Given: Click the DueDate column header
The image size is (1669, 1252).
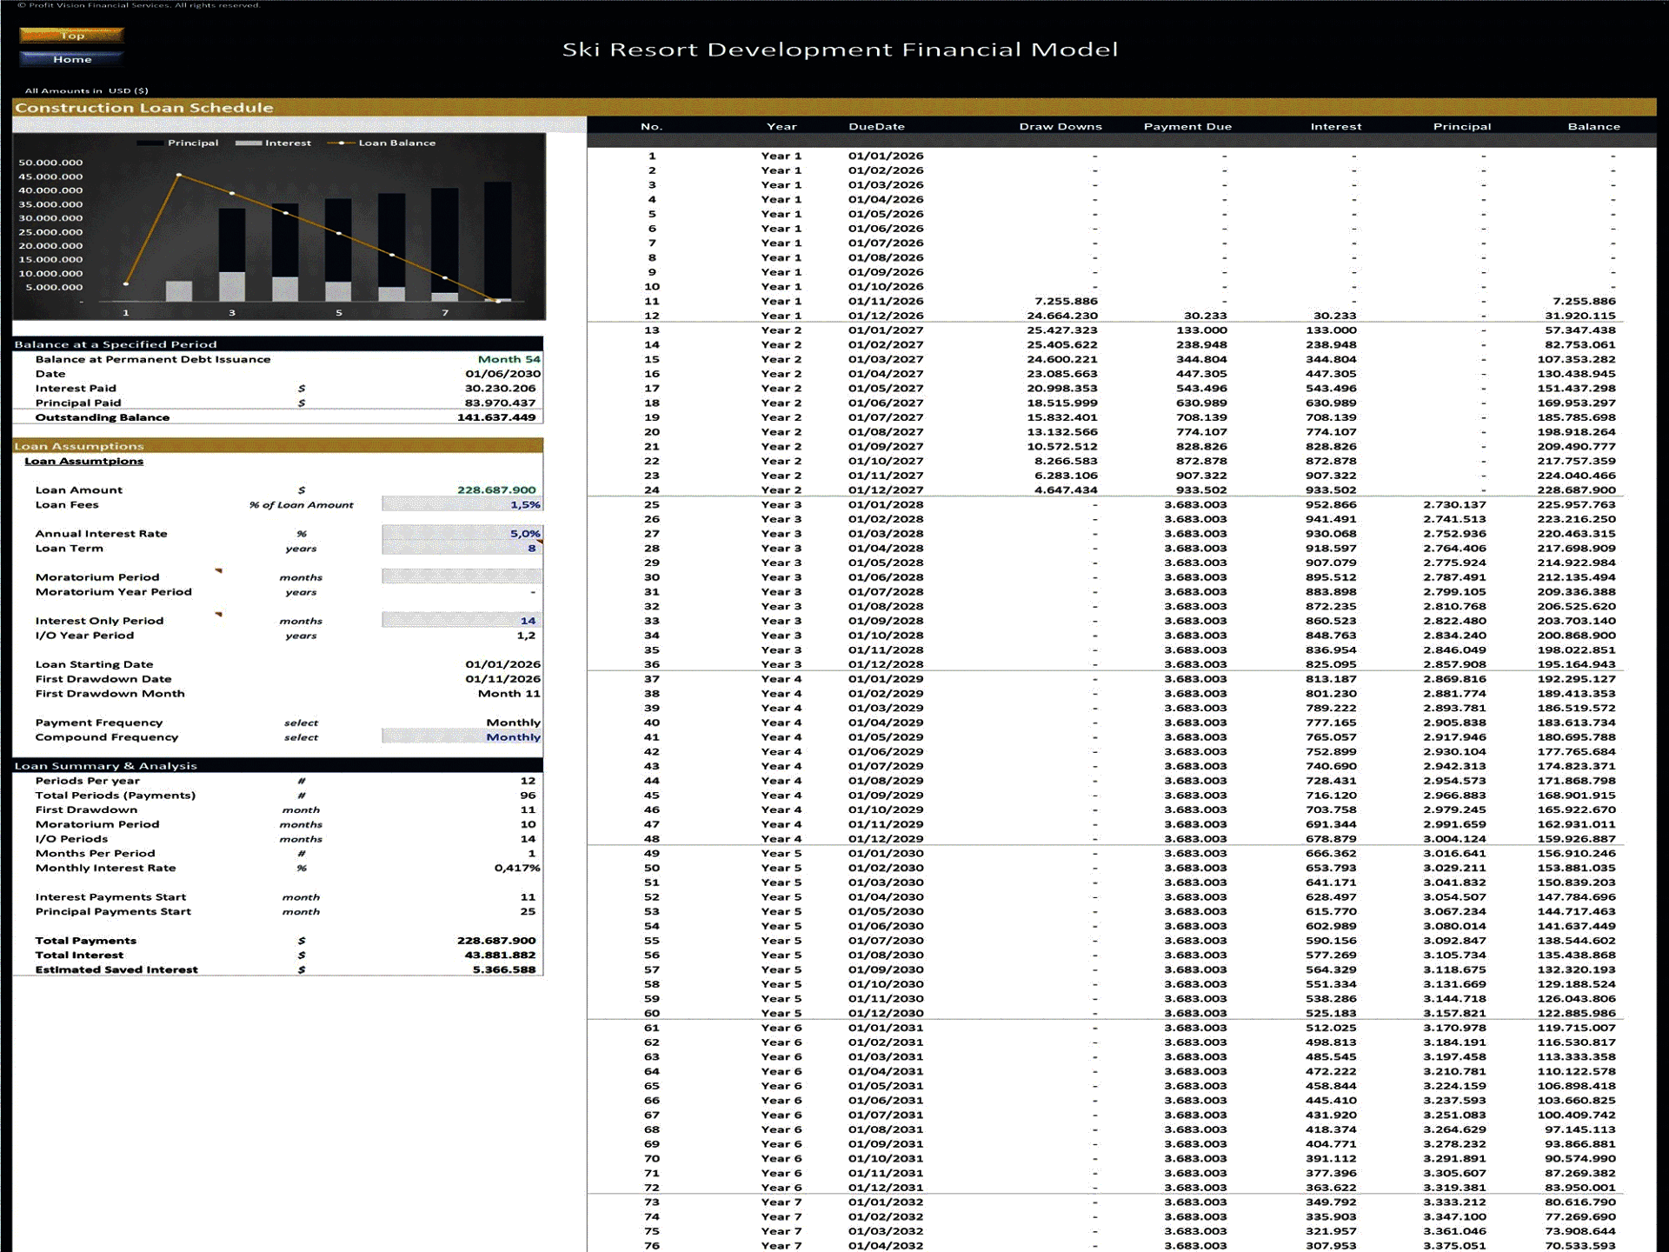Looking at the screenshot, I should tap(876, 127).
